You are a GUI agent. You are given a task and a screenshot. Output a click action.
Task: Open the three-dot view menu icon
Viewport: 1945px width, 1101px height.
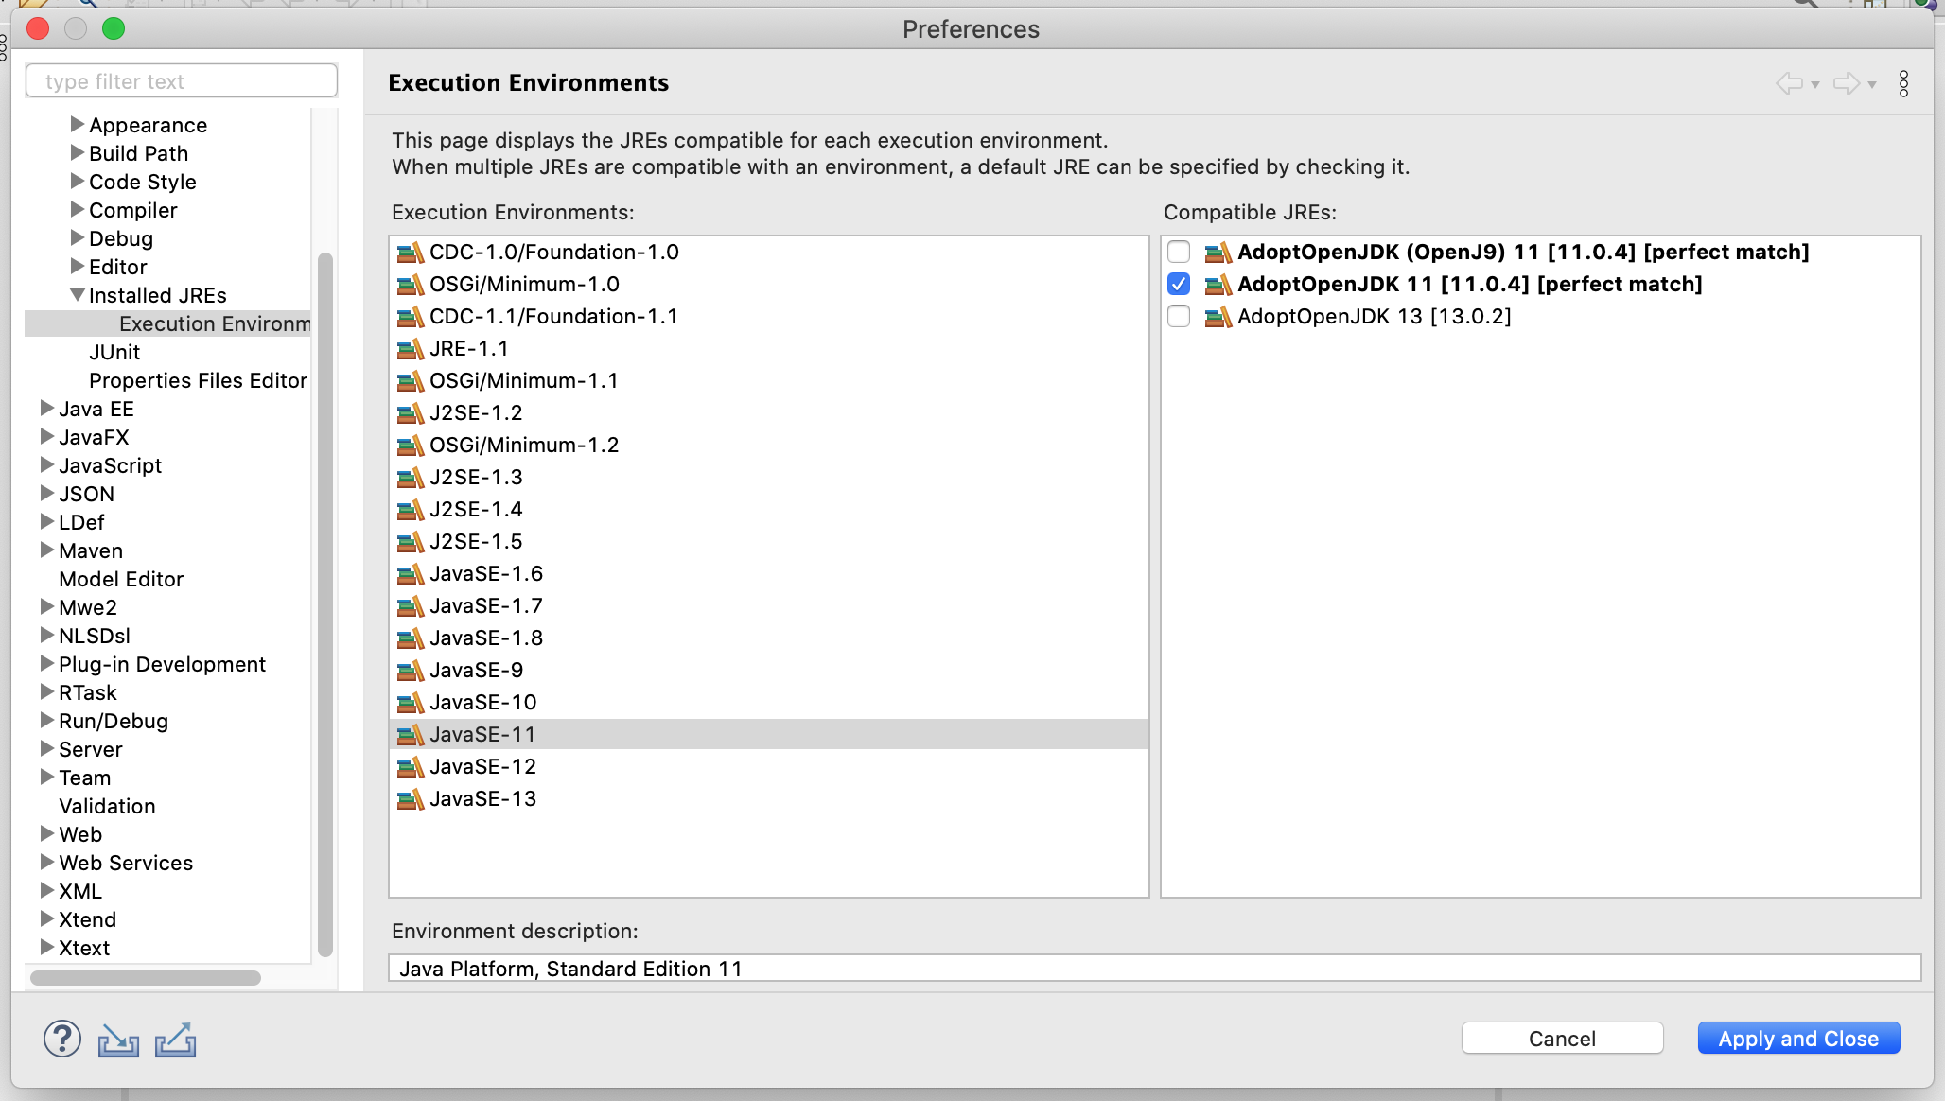[x=1903, y=83]
